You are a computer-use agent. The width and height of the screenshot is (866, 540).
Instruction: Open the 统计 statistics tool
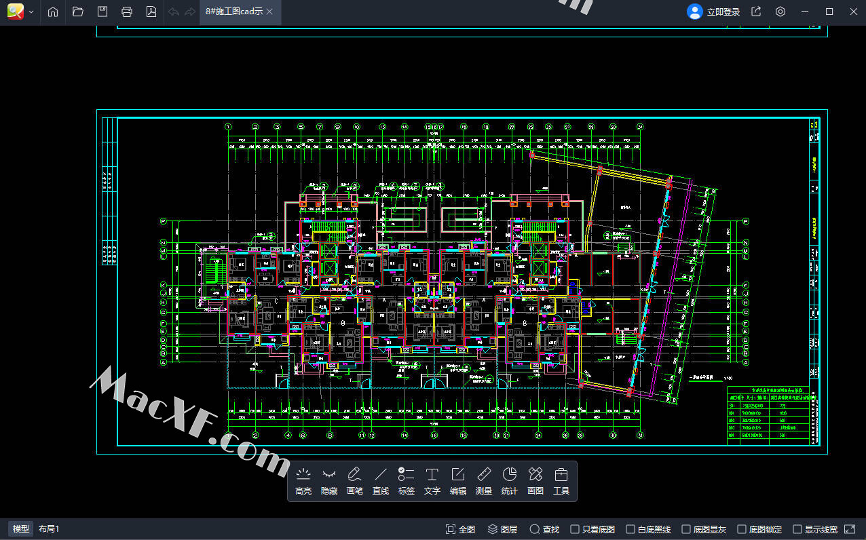point(510,481)
